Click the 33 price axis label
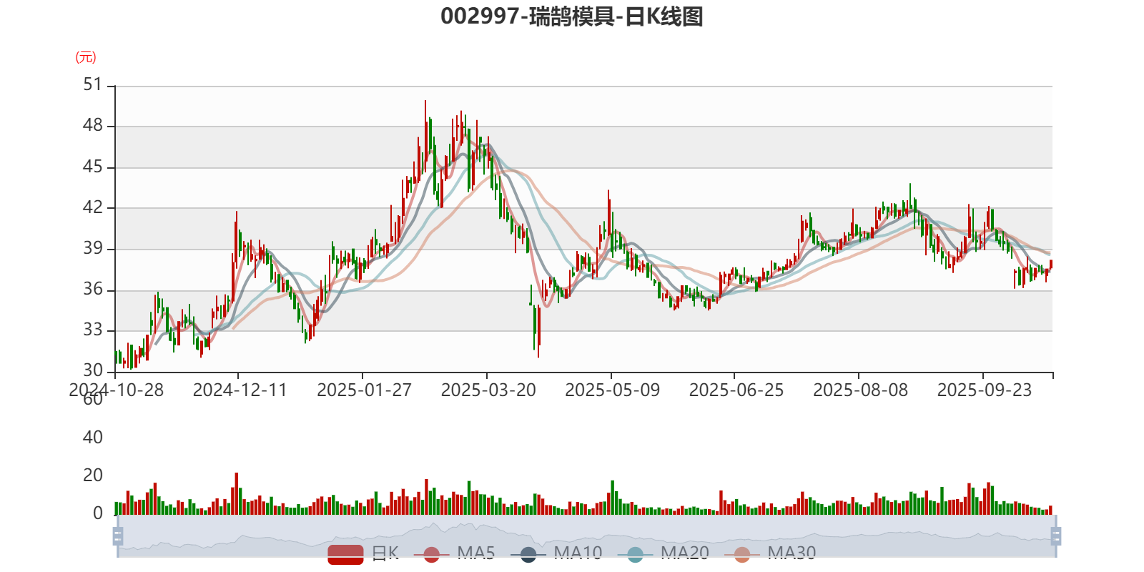The image size is (1144, 572). pyautogui.click(x=93, y=330)
